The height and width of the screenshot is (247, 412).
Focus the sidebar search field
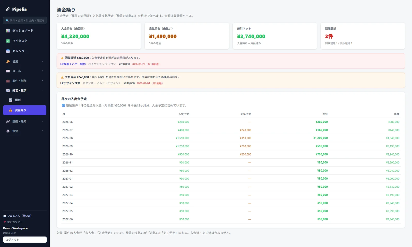(25, 20)
